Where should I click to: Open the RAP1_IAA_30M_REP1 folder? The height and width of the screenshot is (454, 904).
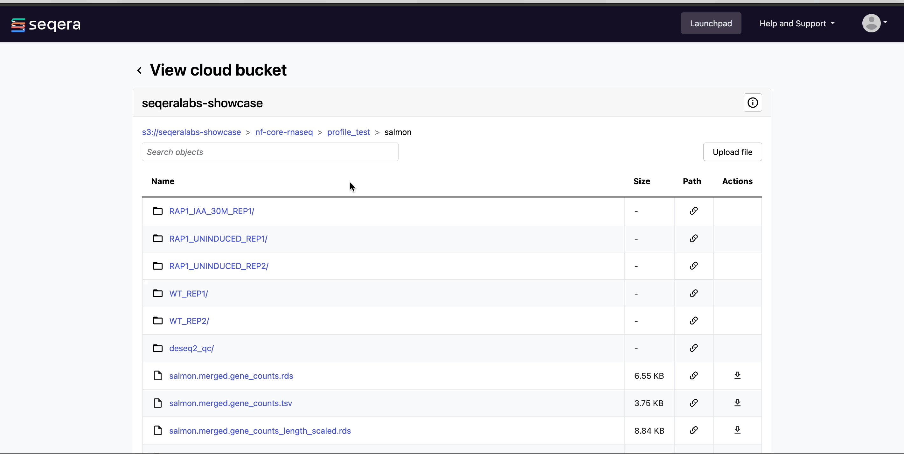(x=212, y=211)
